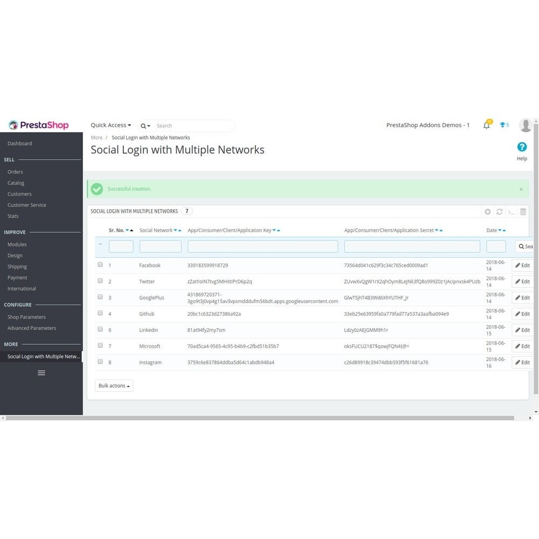Select the GooglePlus row checkbox
Image resolution: width=539 pixels, height=539 pixels.
100,296
